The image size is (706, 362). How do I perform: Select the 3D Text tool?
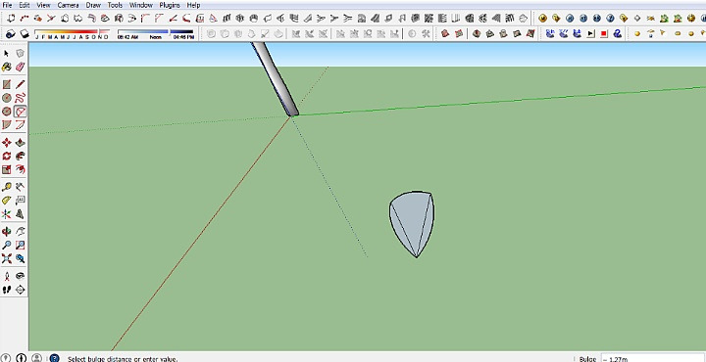click(x=20, y=214)
